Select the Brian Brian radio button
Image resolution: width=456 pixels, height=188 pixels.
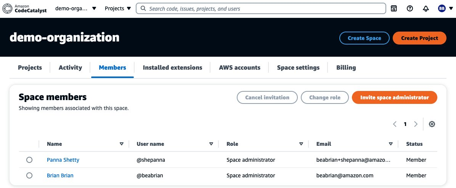tap(29, 175)
